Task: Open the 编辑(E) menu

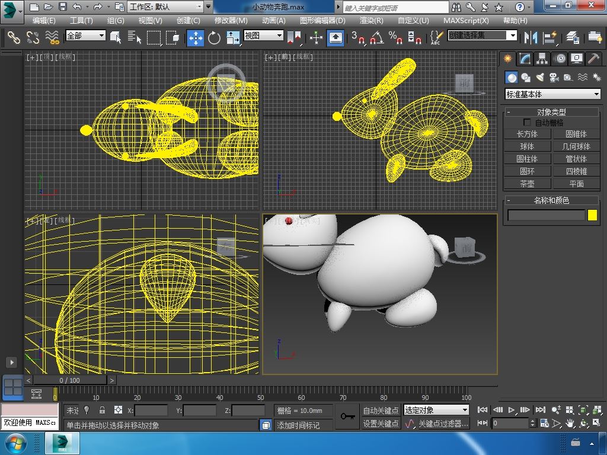Action: pos(44,21)
